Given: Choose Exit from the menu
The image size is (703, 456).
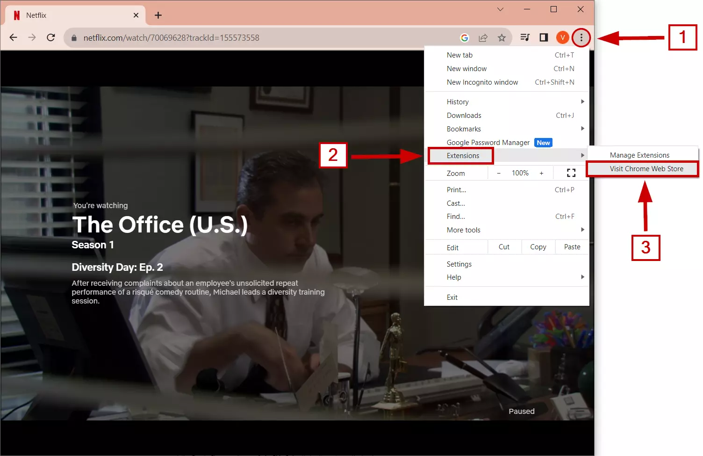Looking at the screenshot, I should (x=507, y=297).
